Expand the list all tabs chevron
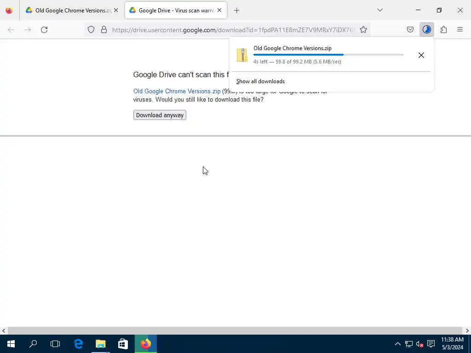 [x=380, y=10]
